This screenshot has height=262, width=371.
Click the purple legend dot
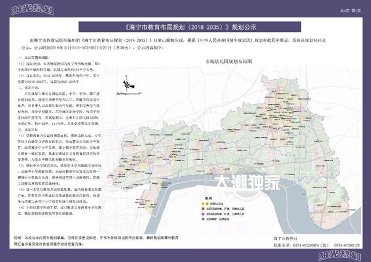coord(203,214)
